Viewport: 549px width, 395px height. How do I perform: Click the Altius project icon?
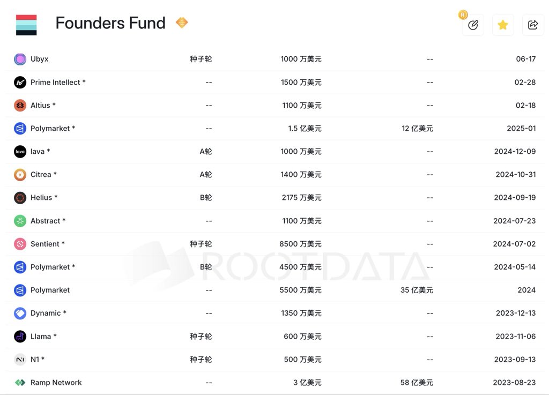(x=20, y=106)
